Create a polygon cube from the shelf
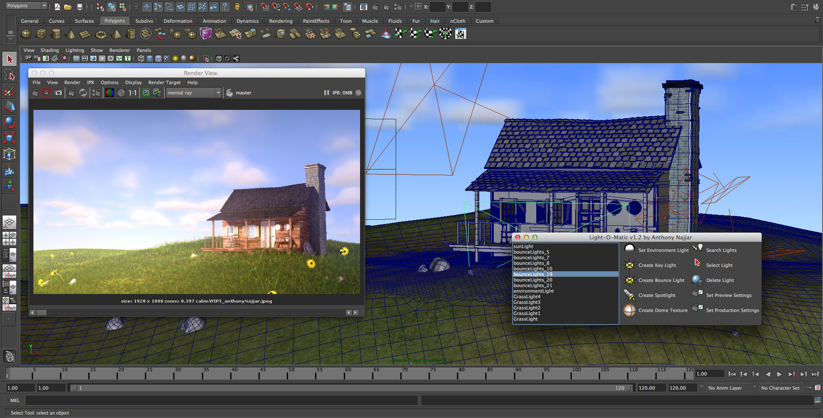The height and width of the screenshot is (418, 823). (41, 34)
